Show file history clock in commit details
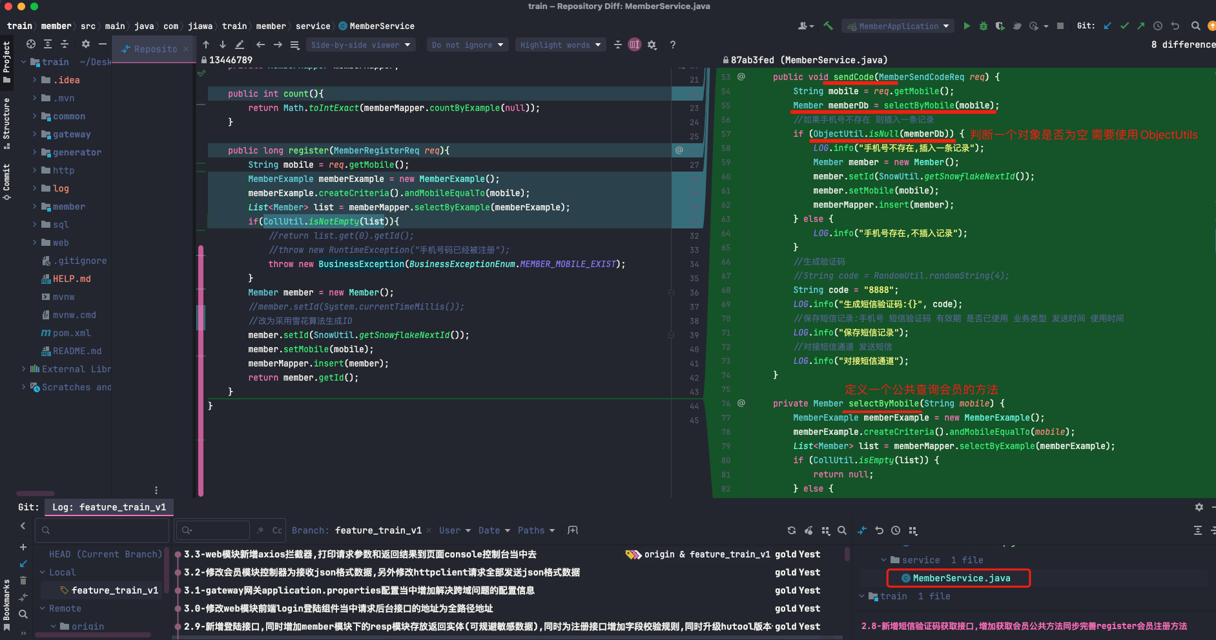Viewport: 1216px width, 640px height. pos(896,530)
